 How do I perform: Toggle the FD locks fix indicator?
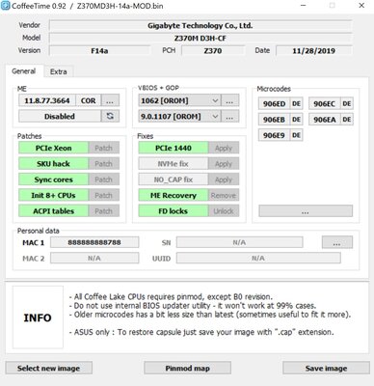click(x=174, y=211)
